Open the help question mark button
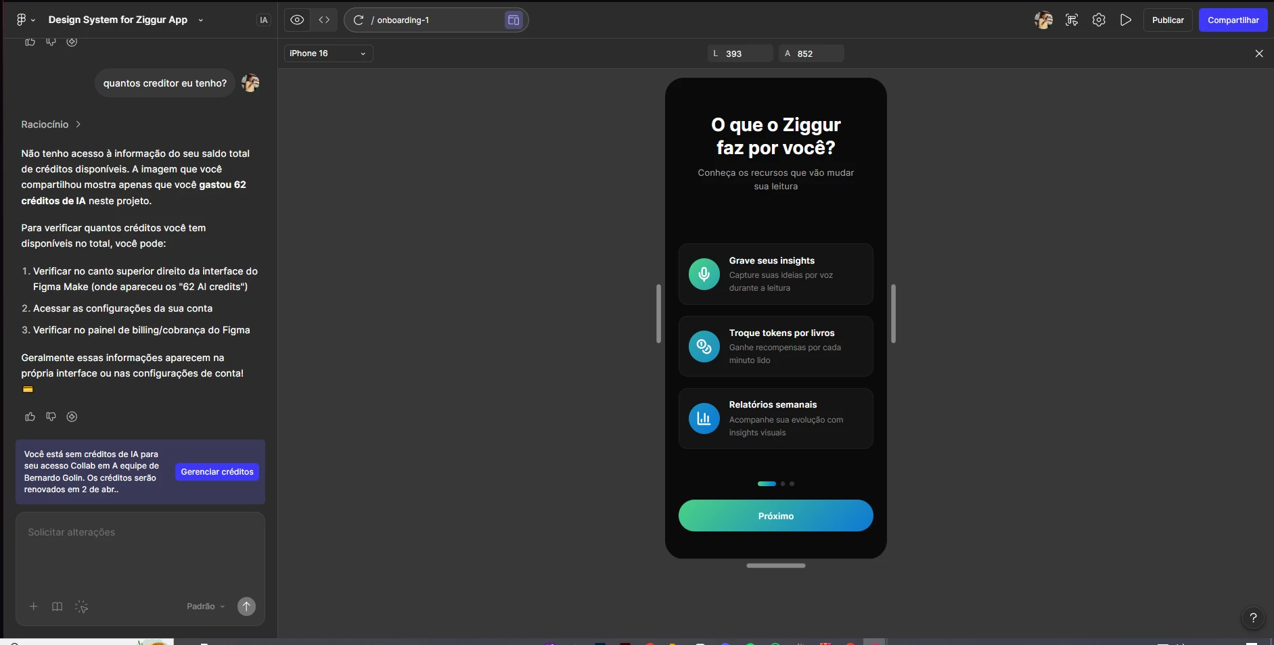The image size is (1274, 645). click(x=1253, y=617)
